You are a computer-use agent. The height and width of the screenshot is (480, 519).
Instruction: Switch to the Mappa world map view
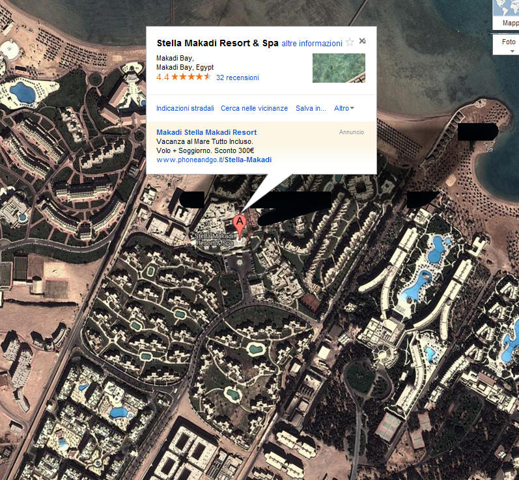(506, 14)
